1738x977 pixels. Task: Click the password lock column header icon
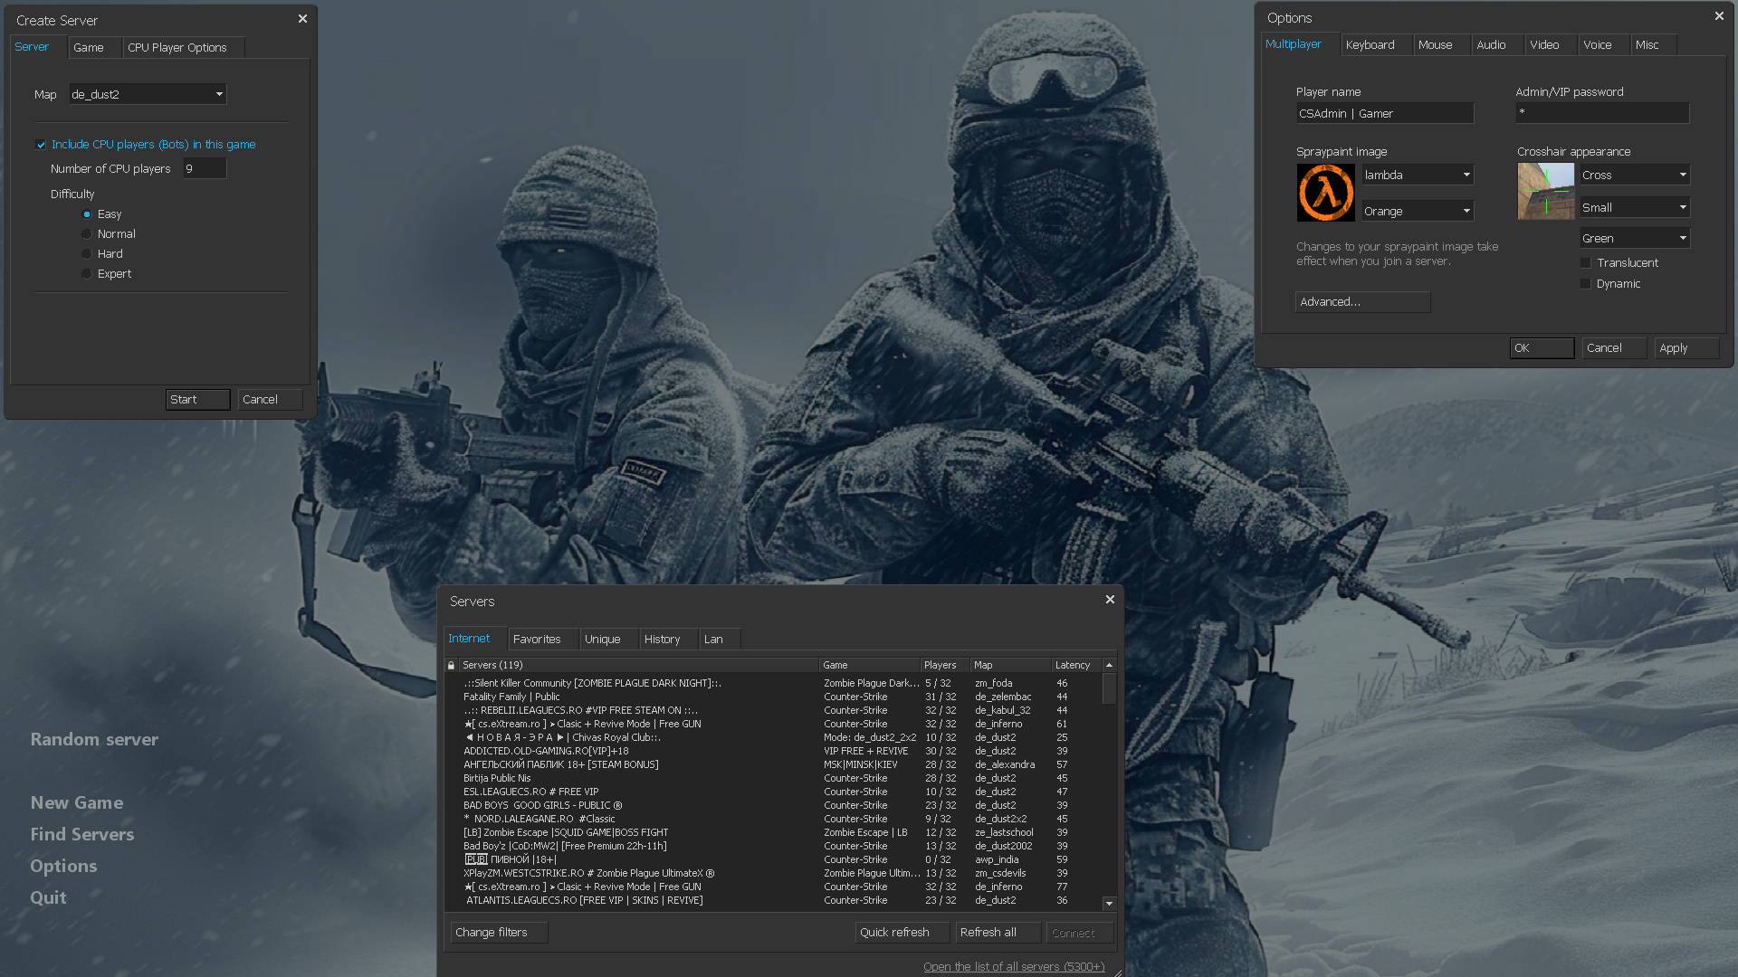click(451, 665)
